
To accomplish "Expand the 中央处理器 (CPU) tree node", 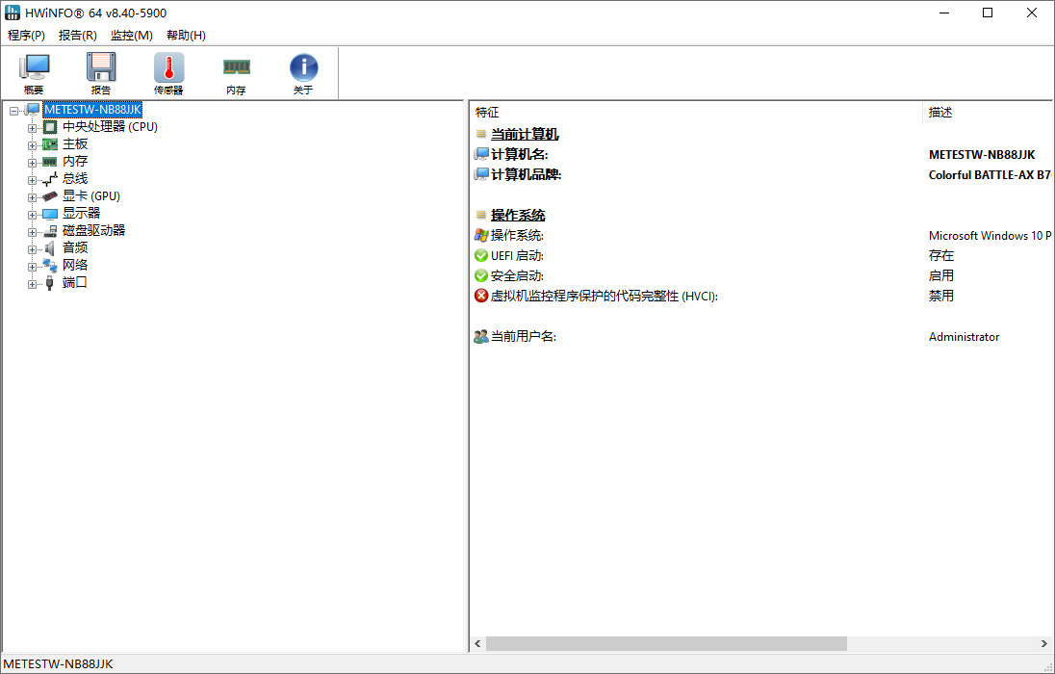I will (x=32, y=126).
